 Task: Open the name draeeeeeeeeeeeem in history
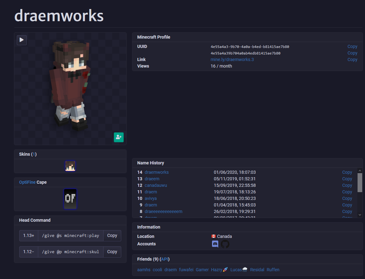pos(164,211)
